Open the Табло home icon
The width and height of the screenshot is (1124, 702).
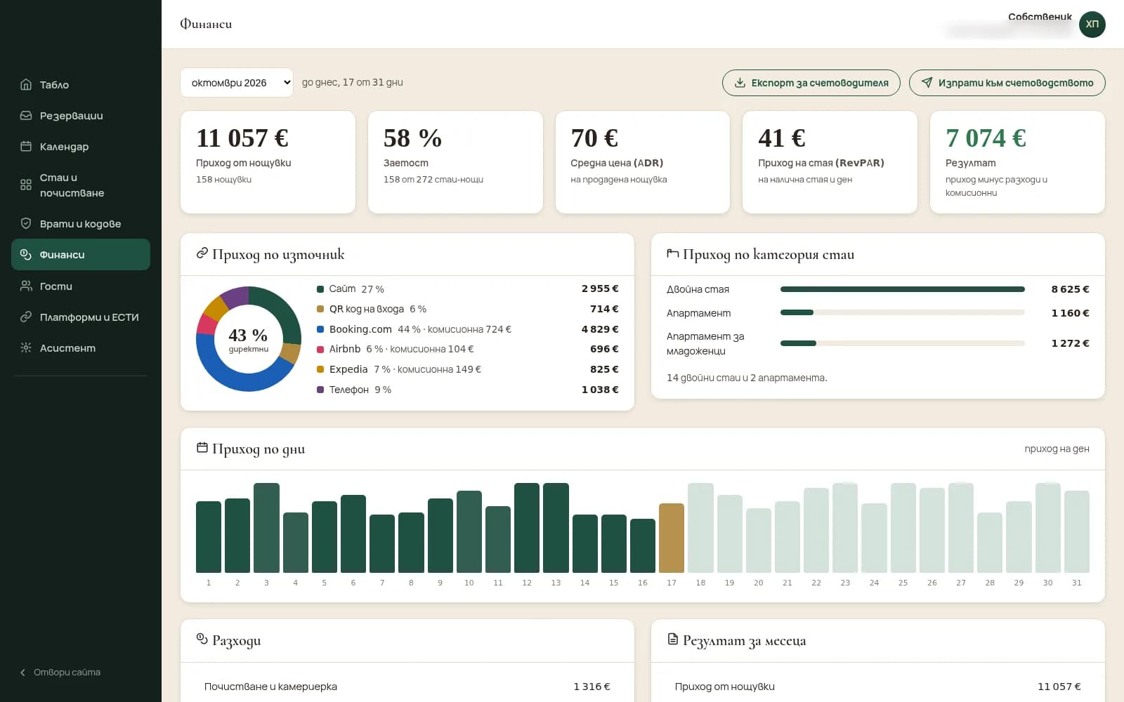26,84
